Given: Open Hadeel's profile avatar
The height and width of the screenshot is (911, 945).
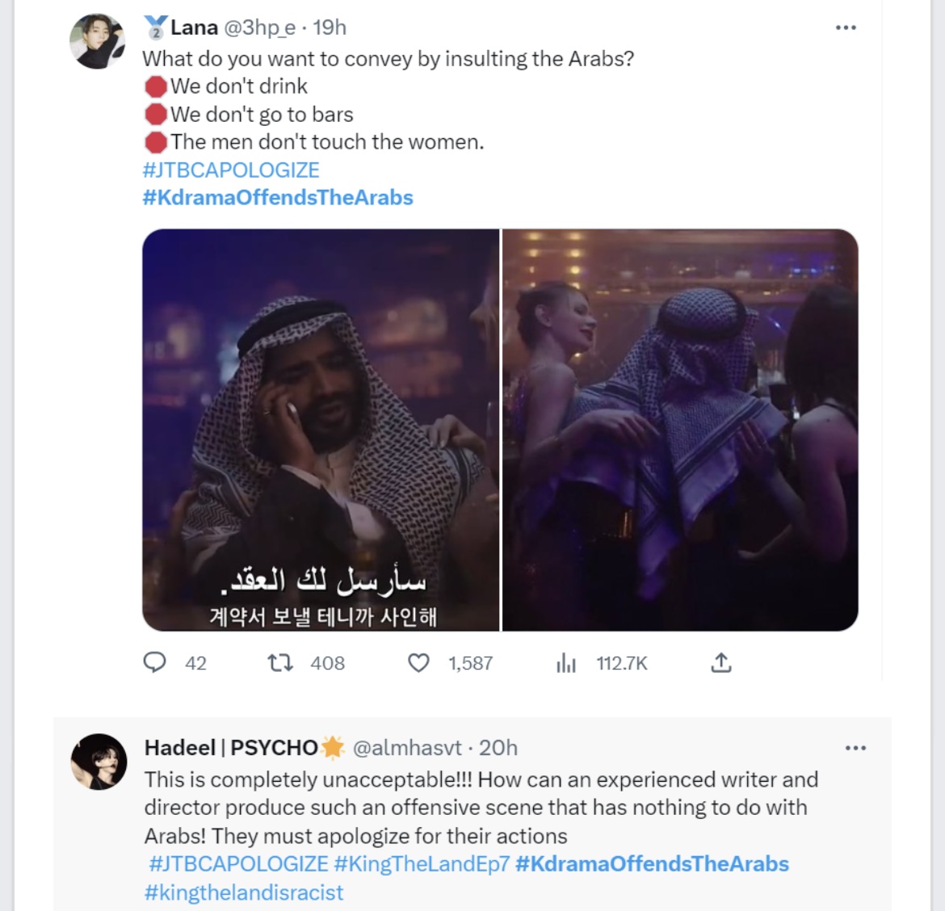Looking at the screenshot, I should [99, 762].
